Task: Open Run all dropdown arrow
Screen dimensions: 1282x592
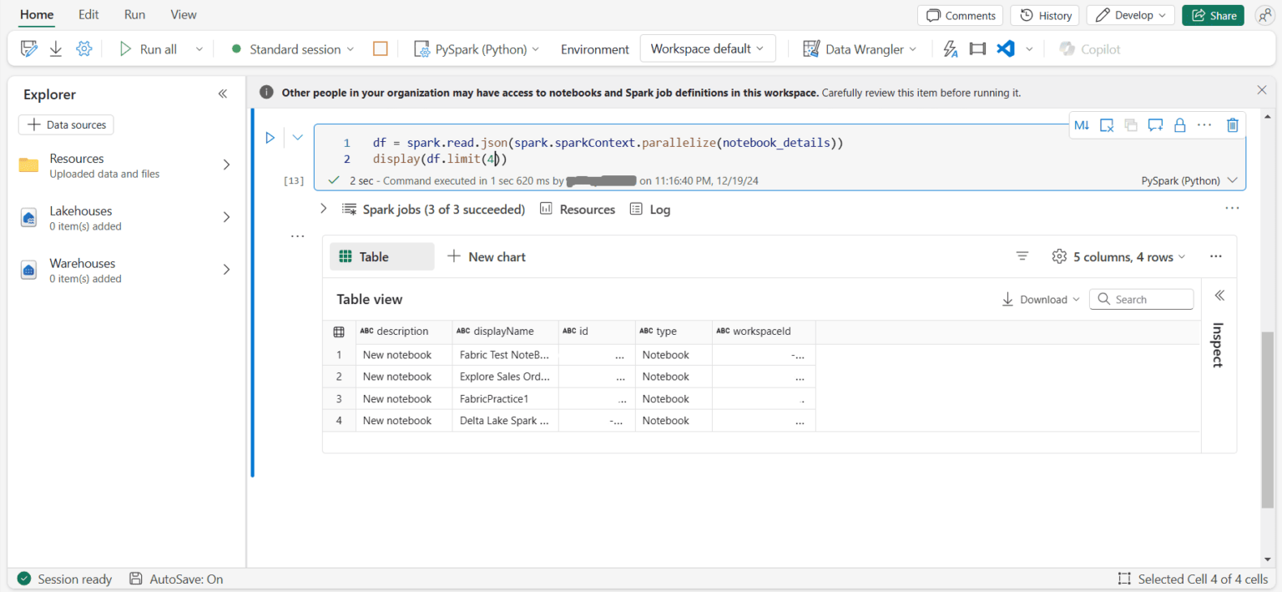Action: point(199,49)
